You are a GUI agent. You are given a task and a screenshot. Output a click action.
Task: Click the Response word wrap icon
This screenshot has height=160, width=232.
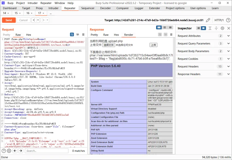(x=160, y=34)
